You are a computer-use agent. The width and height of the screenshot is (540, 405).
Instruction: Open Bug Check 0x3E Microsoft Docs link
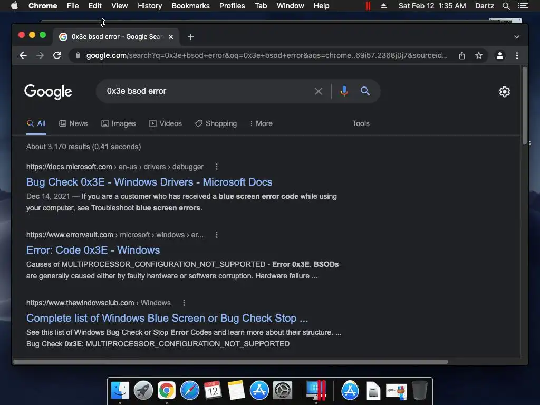coord(149,182)
